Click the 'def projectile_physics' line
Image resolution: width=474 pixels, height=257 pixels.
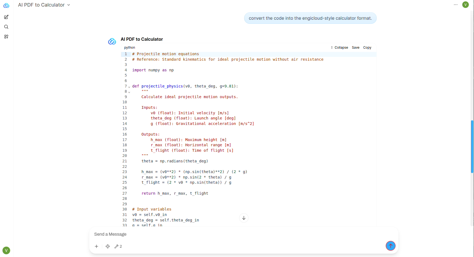185,86
